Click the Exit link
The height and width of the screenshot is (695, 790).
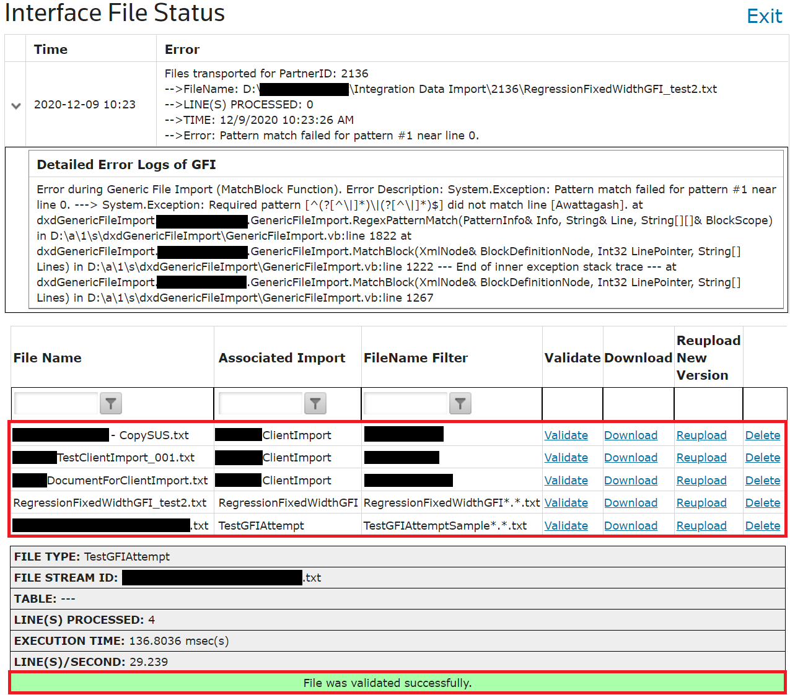pyautogui.click(x=765, y=16)
